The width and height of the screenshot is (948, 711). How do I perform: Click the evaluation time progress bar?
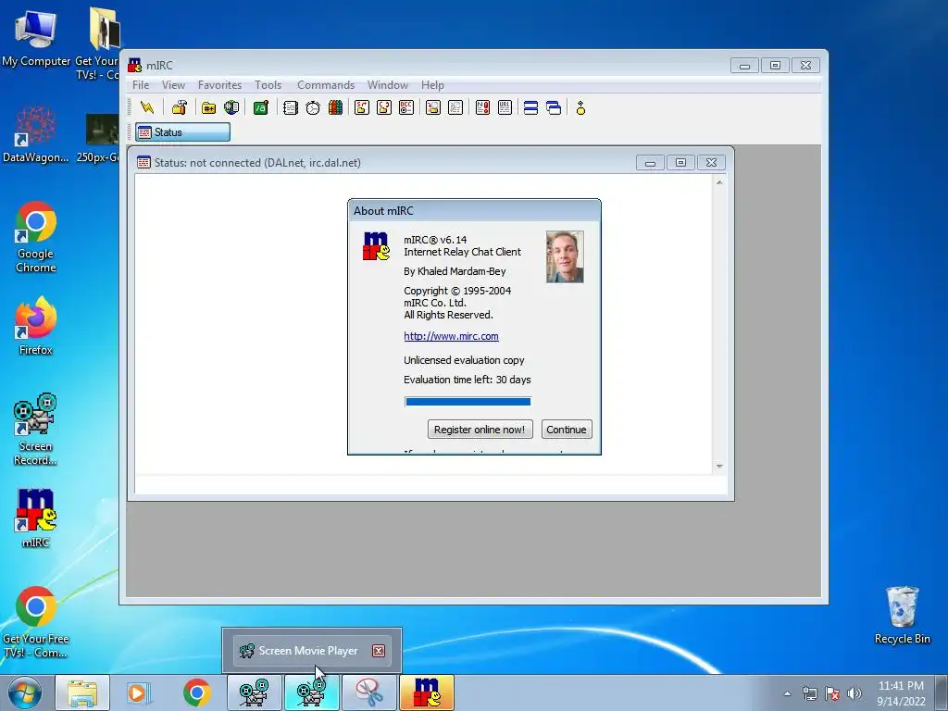(x=468, y=402)
